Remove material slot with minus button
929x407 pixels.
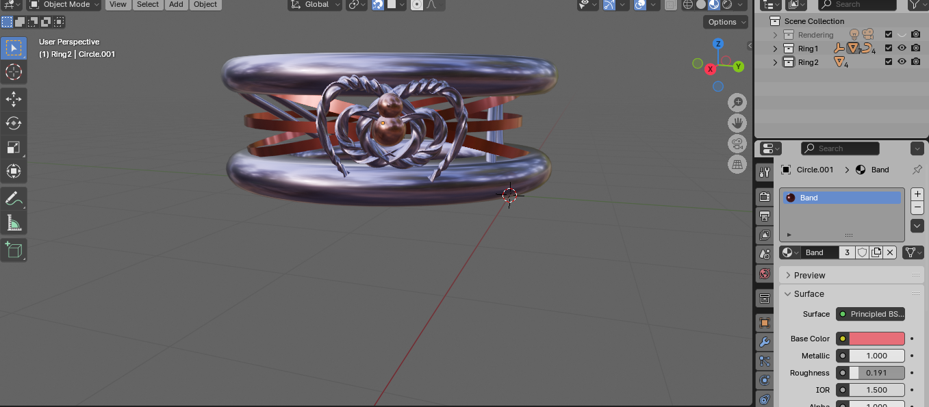pos(917,207)
